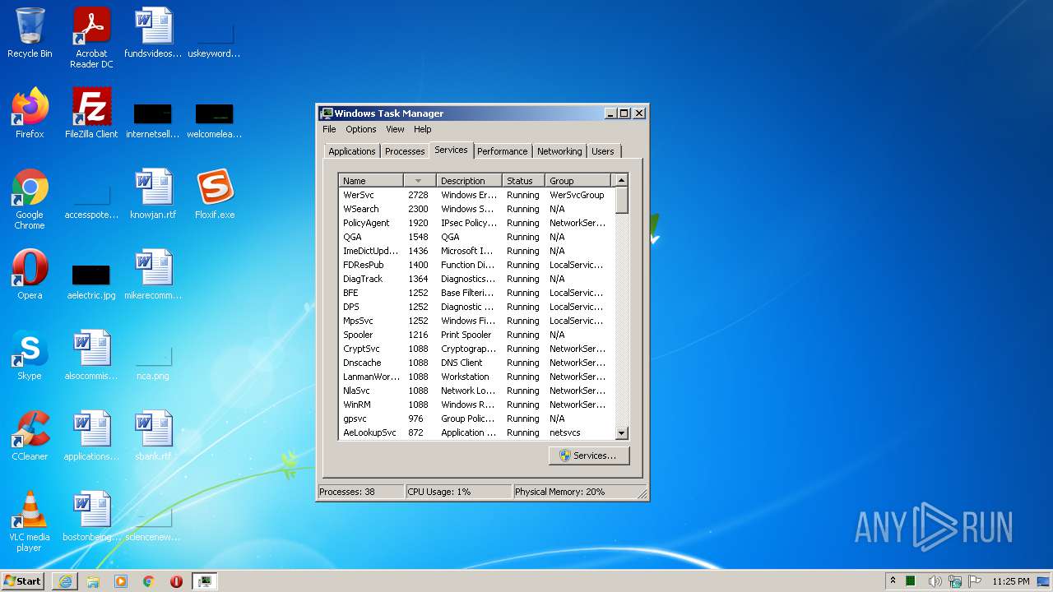1053x592 pixels.
Task: Click the services list scroll up arrow
Action: point(621,180)
